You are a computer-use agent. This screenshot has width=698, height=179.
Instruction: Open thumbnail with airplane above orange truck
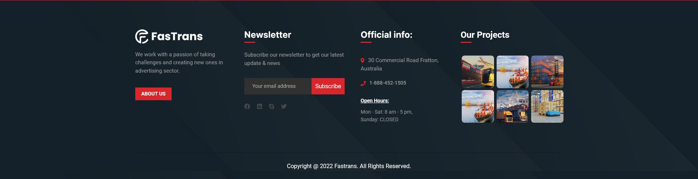pyautogui.click(x=512, y=106)
